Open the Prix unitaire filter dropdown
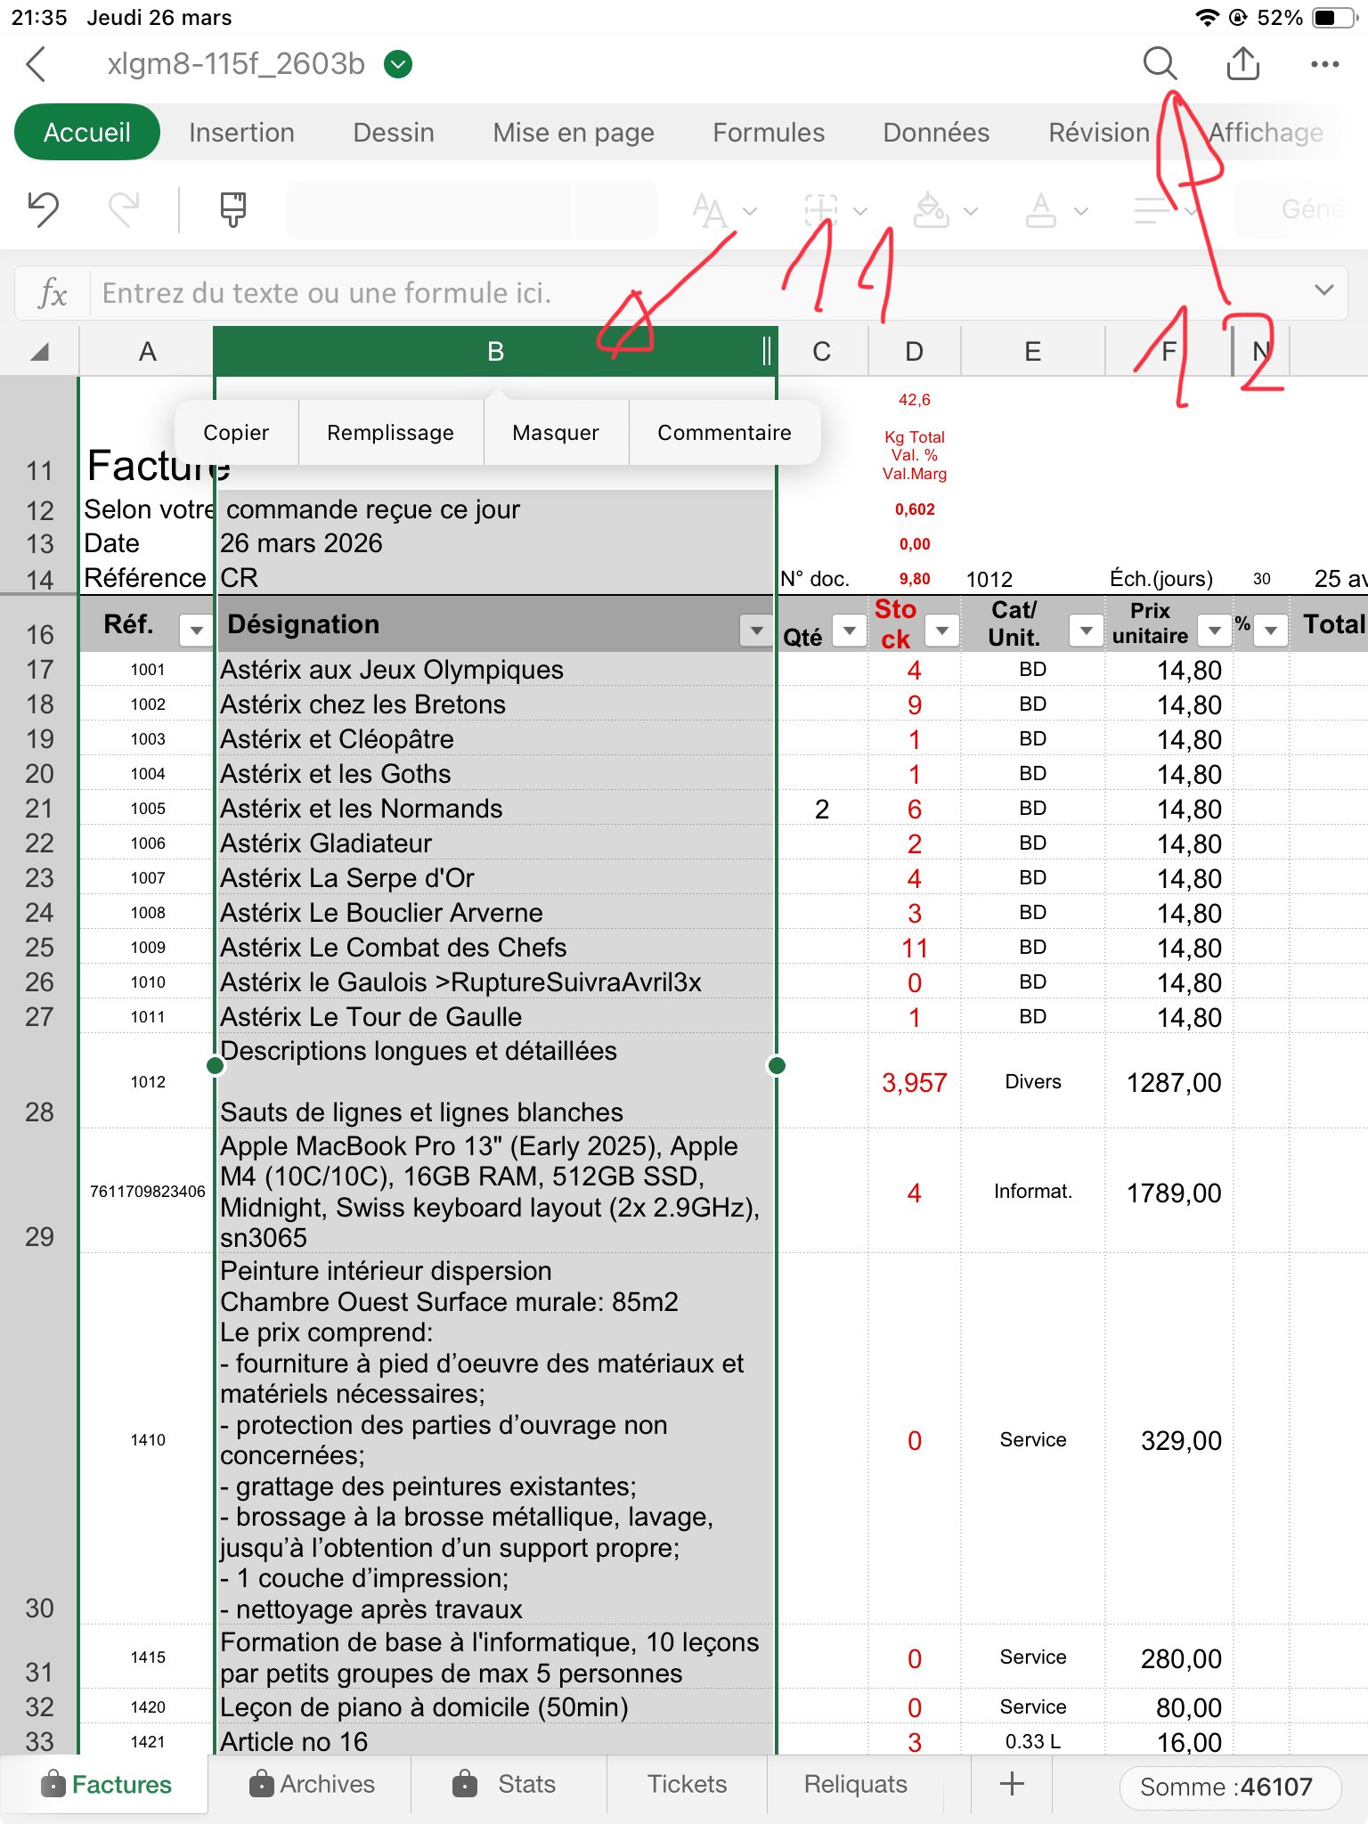Image resolution: width=1368 pixels, height=1824 pixels. 1213,631
